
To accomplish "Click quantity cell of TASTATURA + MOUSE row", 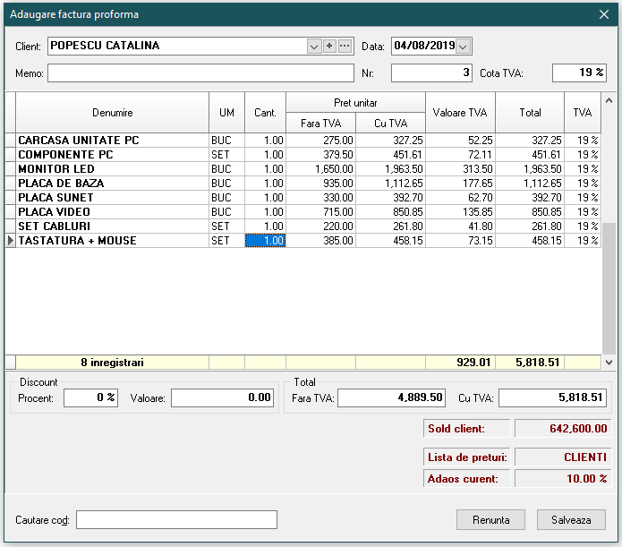I will point(265,241).
